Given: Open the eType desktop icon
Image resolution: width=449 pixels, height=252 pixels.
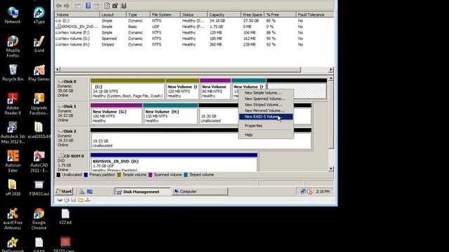Looking at the screenshot, I should pos(39,15).
